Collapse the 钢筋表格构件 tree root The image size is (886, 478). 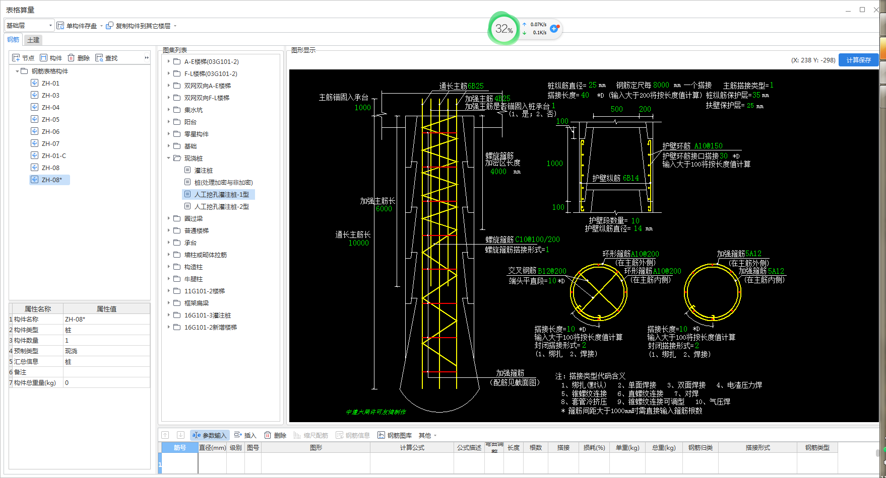coord(17,71)
